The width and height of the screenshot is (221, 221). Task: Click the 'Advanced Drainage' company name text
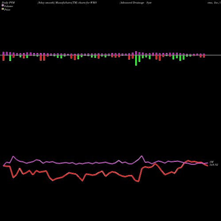132,3
